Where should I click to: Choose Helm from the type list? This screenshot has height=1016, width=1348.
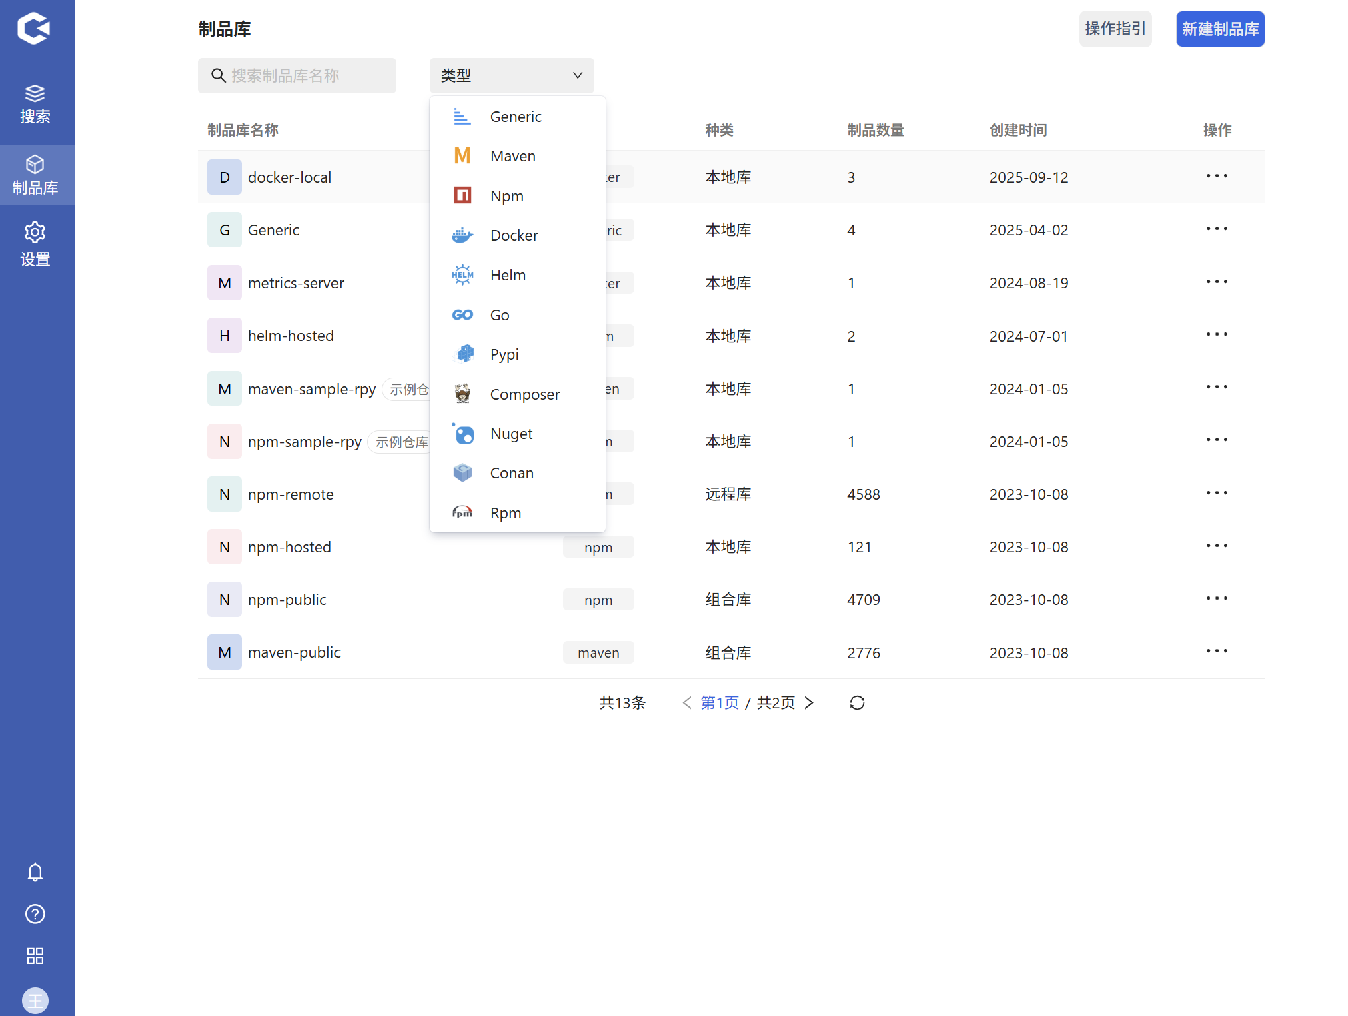(x=508, y=275)
